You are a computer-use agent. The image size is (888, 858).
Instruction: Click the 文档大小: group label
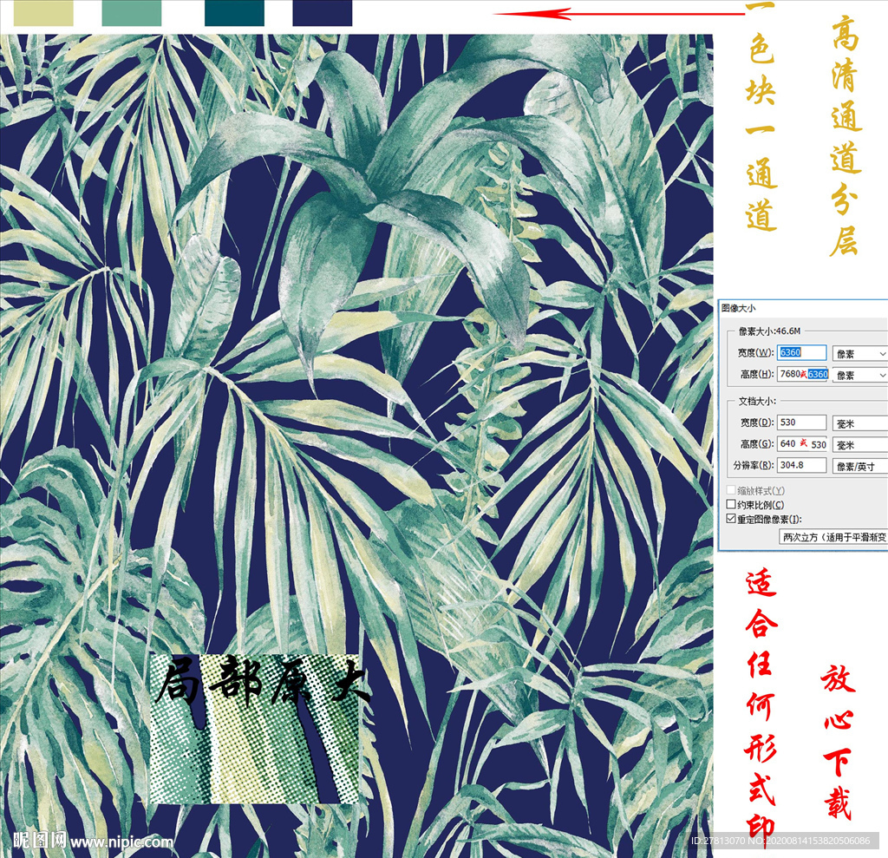757,401
